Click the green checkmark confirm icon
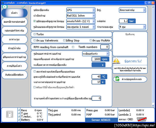Image resolution: width=156 pixels, height=128 pixels. tap(23, 7)
